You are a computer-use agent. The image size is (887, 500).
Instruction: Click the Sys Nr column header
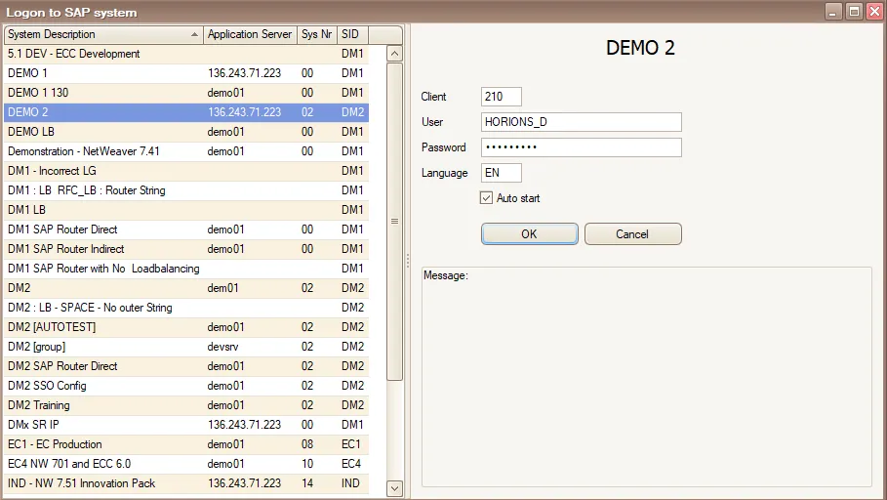coord(317,34)
